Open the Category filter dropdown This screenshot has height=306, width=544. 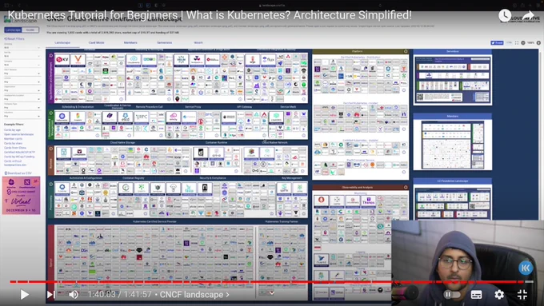[22, 65]
